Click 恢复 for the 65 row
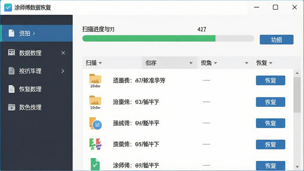This screenshot has width=304, height=171. [270, 145]
